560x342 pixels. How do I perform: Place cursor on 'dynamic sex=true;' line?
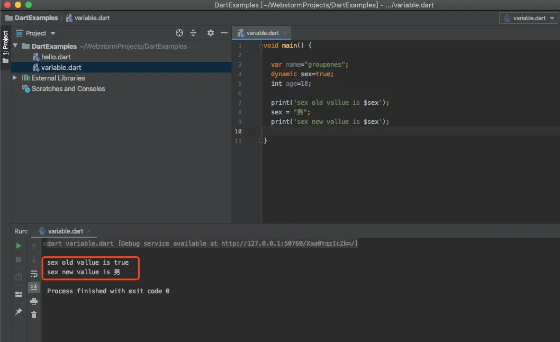(x=302, y=74)
